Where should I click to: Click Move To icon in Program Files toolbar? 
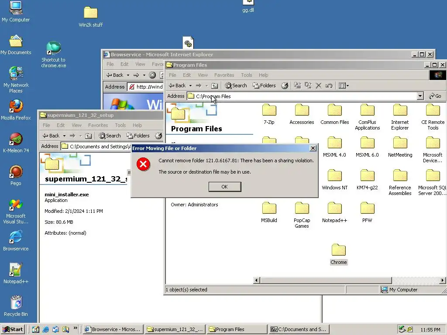pyautogui.click(x=298, y=85)
